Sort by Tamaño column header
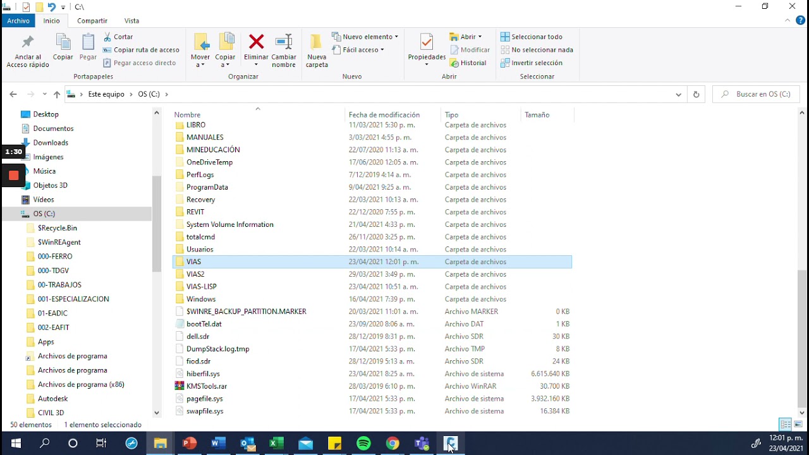The height and width of the screenshot is (455, 809). [x=537, y=115]
